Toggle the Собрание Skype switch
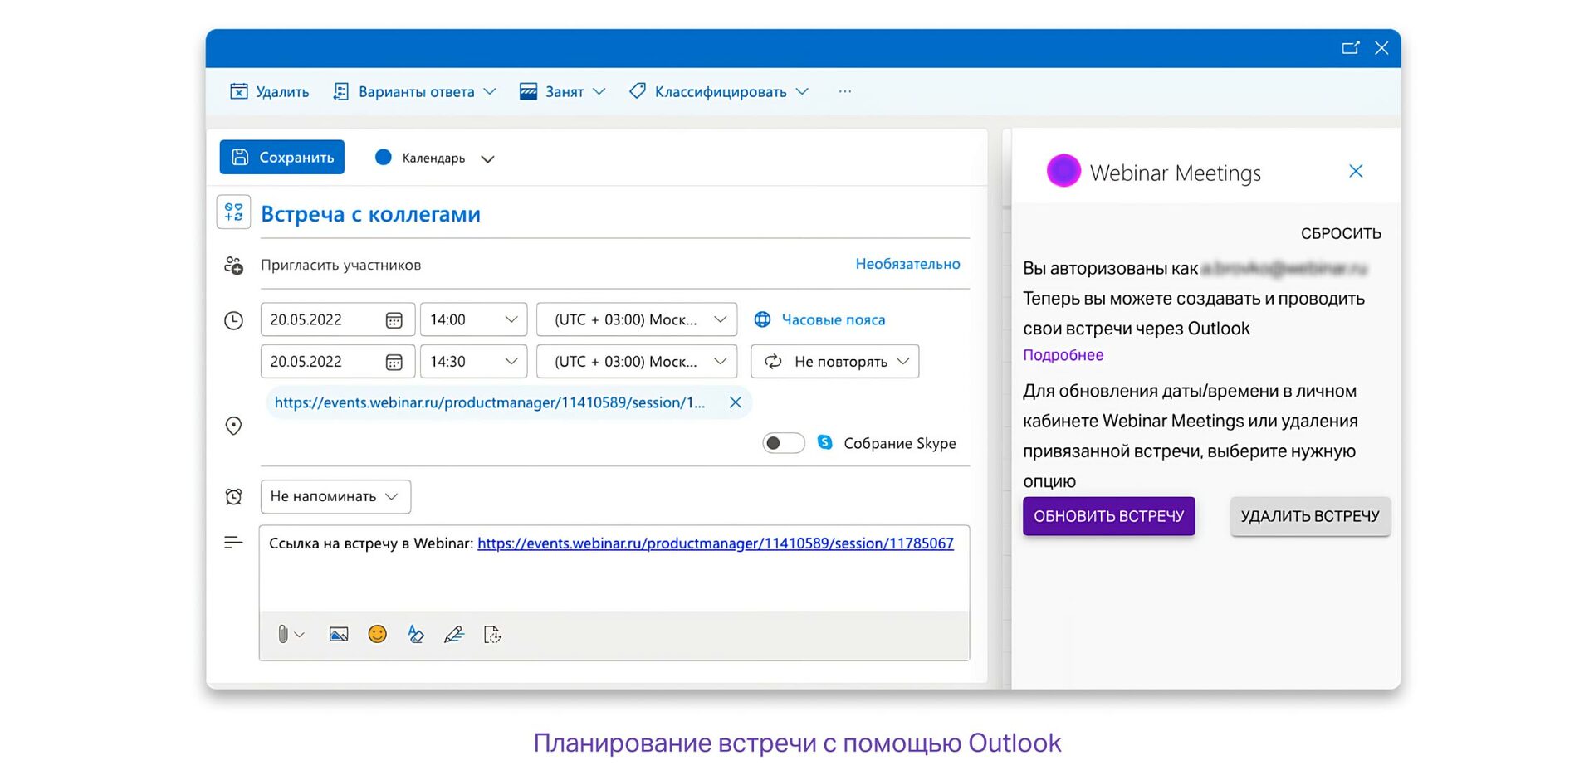Screen dimensions: 1594x775 (x=784, y=443)
